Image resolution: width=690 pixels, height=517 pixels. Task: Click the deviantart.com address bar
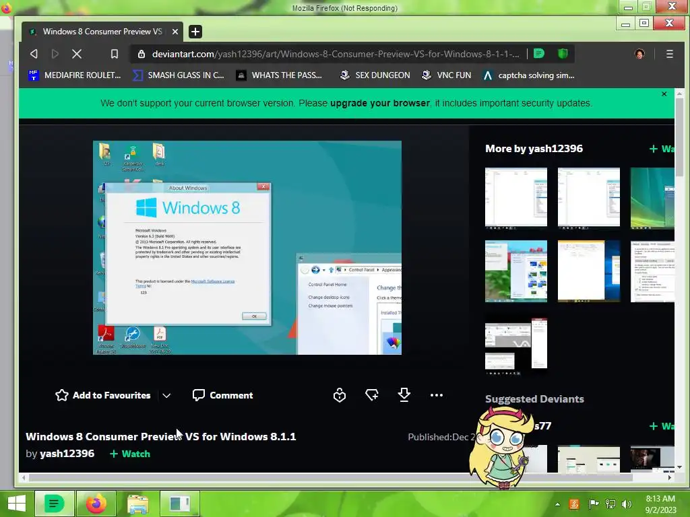pyautogui.click(x=336, y=54)
